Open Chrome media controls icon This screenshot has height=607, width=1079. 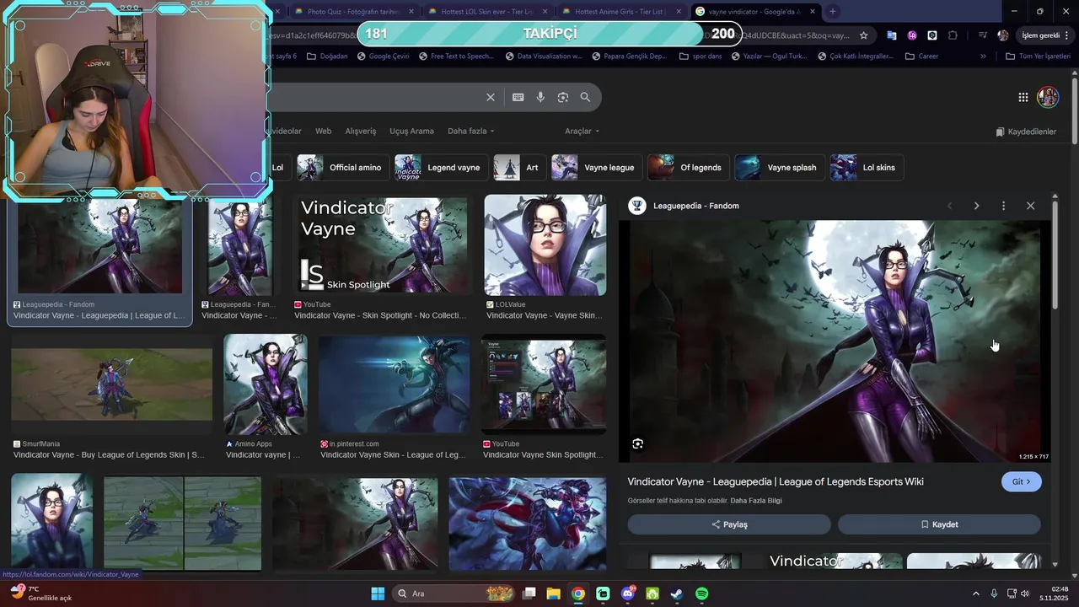pyautogui.click(x=982, y=35)
